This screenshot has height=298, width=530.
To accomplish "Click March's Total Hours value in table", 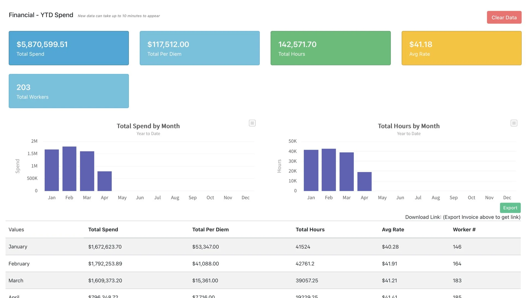I will [x=307, y=280].
